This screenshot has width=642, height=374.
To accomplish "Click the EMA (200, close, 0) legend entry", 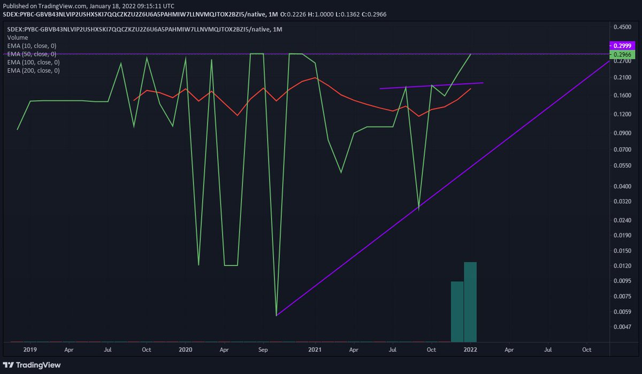I will (33, 70).
